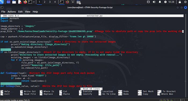188x101 pixels.
Task: Open the Help menu
Action: point(35,12)
